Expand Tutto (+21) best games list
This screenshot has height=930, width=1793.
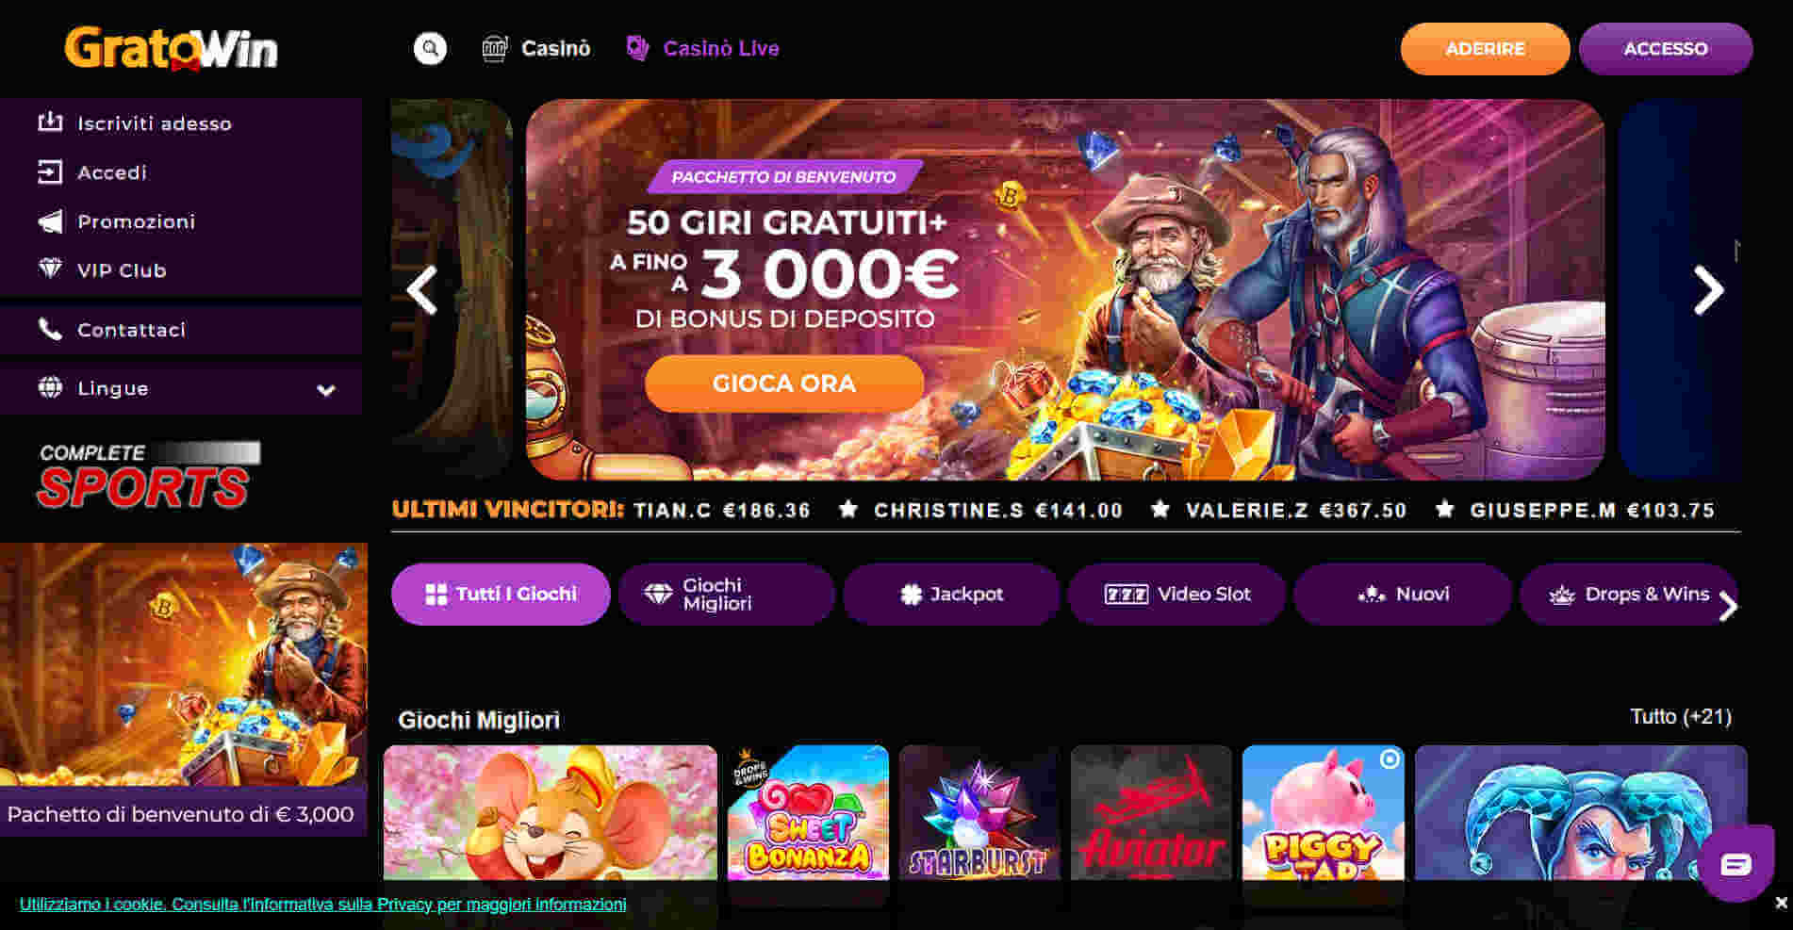[1681, 717]
